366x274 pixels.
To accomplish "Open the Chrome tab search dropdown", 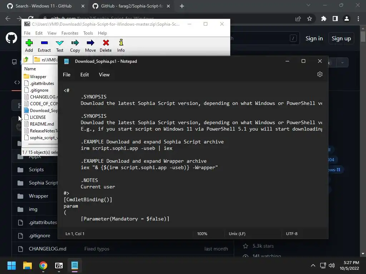I will coord(308,5).
